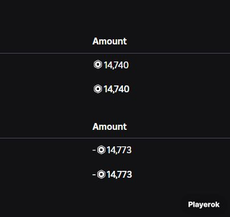Click the final digit 3 in the last 14,773
This screenshot has width=230, height=217.
tap(129, 174)
